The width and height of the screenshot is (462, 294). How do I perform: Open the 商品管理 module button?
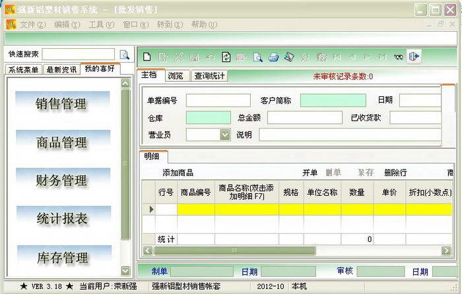pyautogui.click(x=62, y=142)
